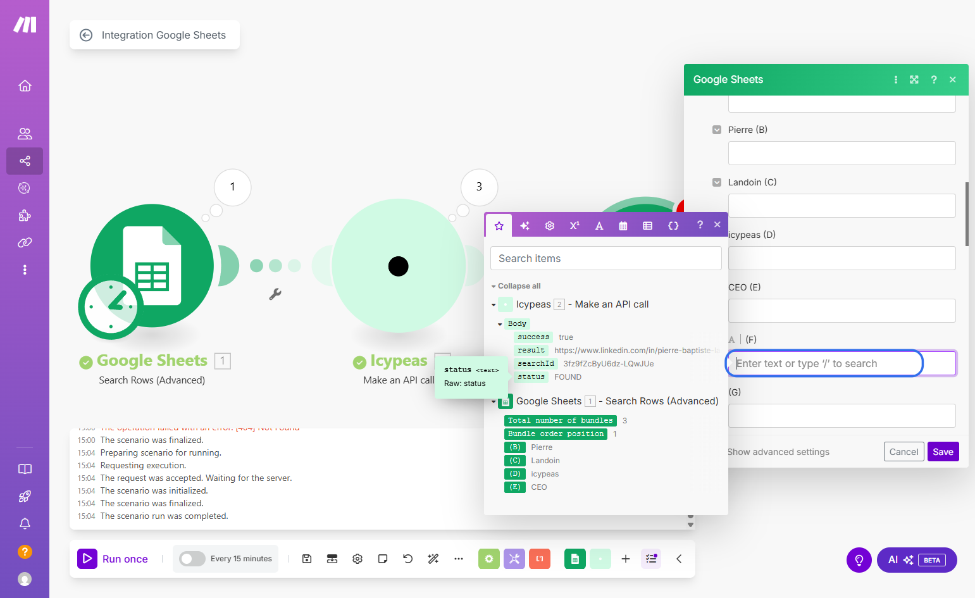Open the AI BETA assistant button

tap(917, 560)
